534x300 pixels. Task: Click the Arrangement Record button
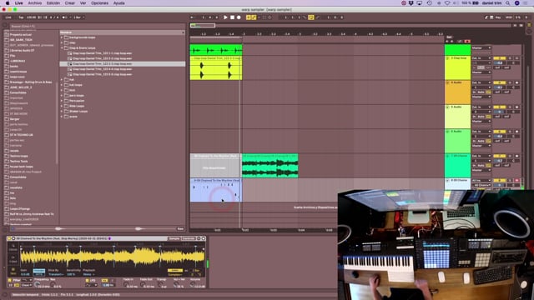tap(239, 17)
